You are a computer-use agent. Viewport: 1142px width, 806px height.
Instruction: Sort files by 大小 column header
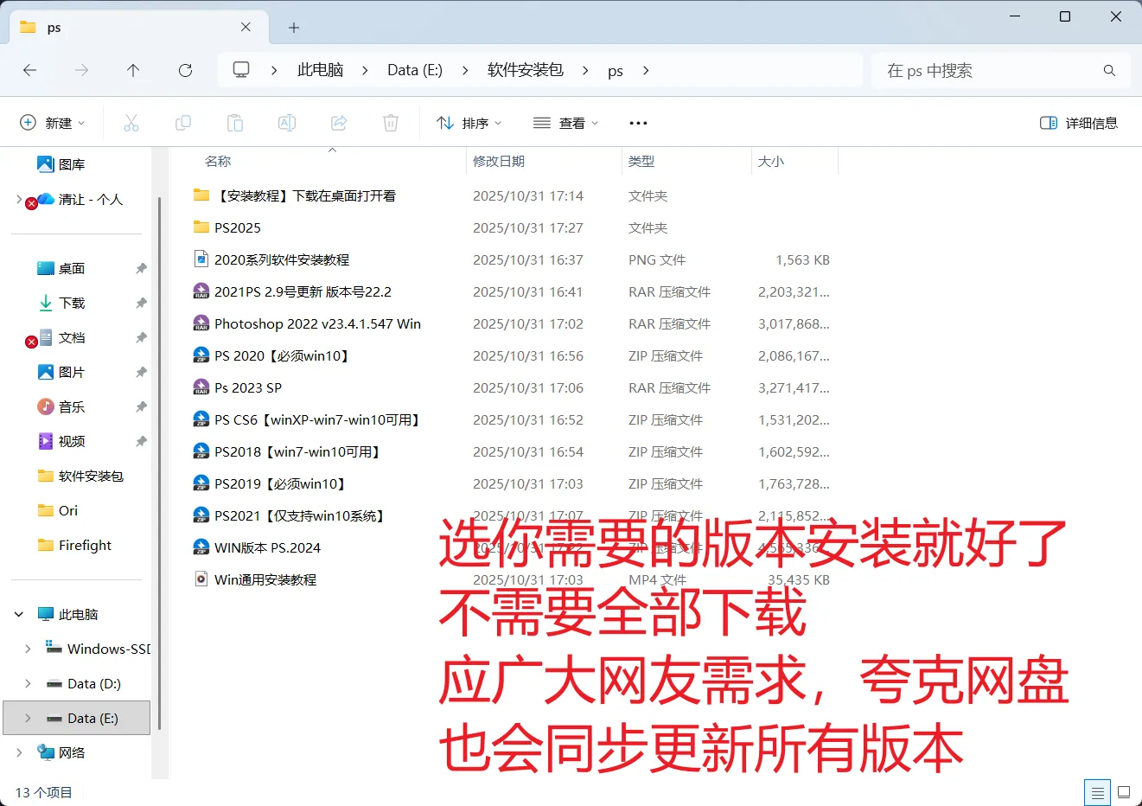point(771,161)
